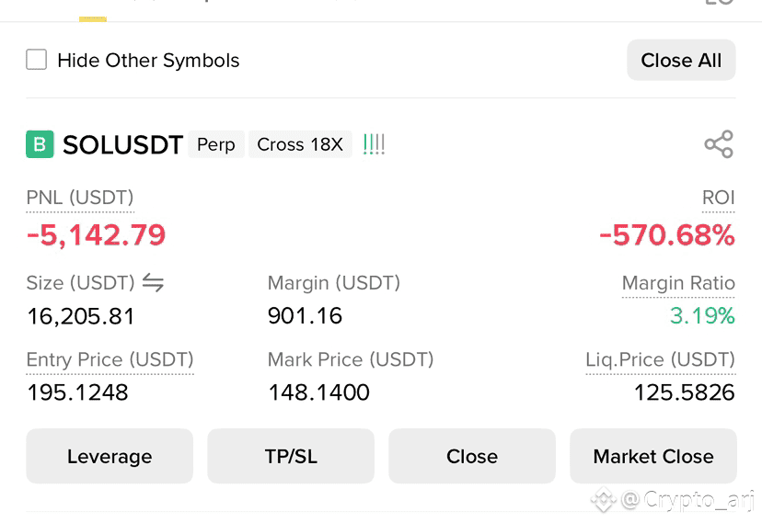Open the Leverage adjustment button
Viewport: 762px width, 523px height.
(x=110, y=456)
